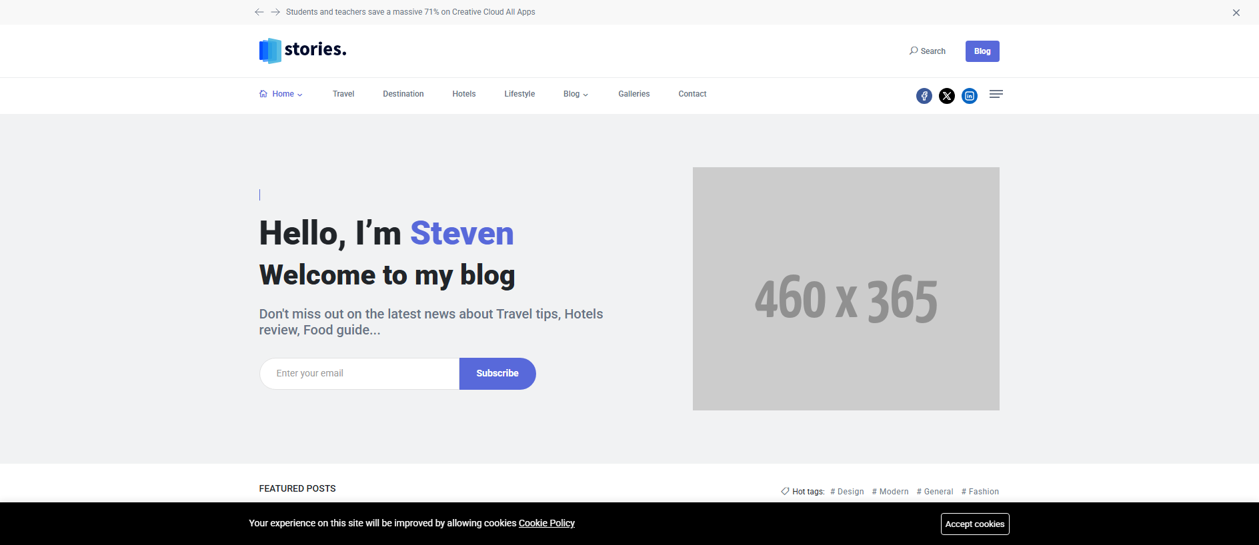The image size is (1259, 545).
Task: Click the Home house icon
Action: 263,94
